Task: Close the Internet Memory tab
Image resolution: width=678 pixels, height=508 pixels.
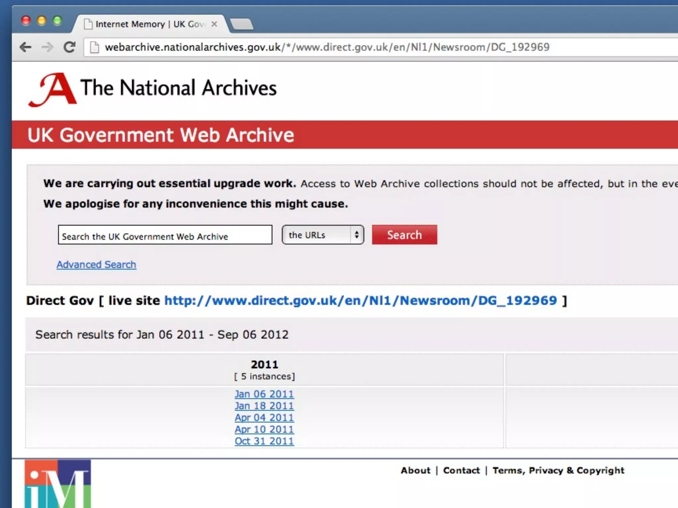Action: [x=214, y=24]
